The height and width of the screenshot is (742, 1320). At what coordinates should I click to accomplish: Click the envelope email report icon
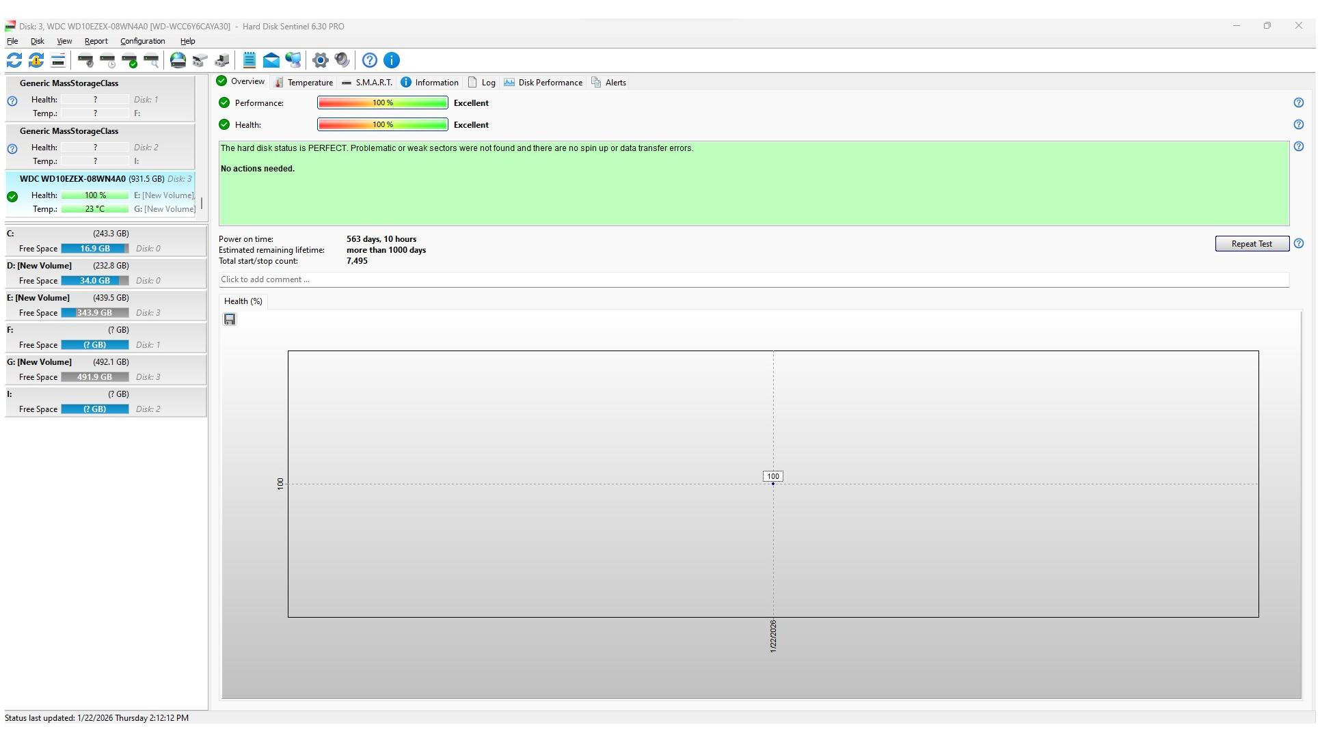coord(271,60)
